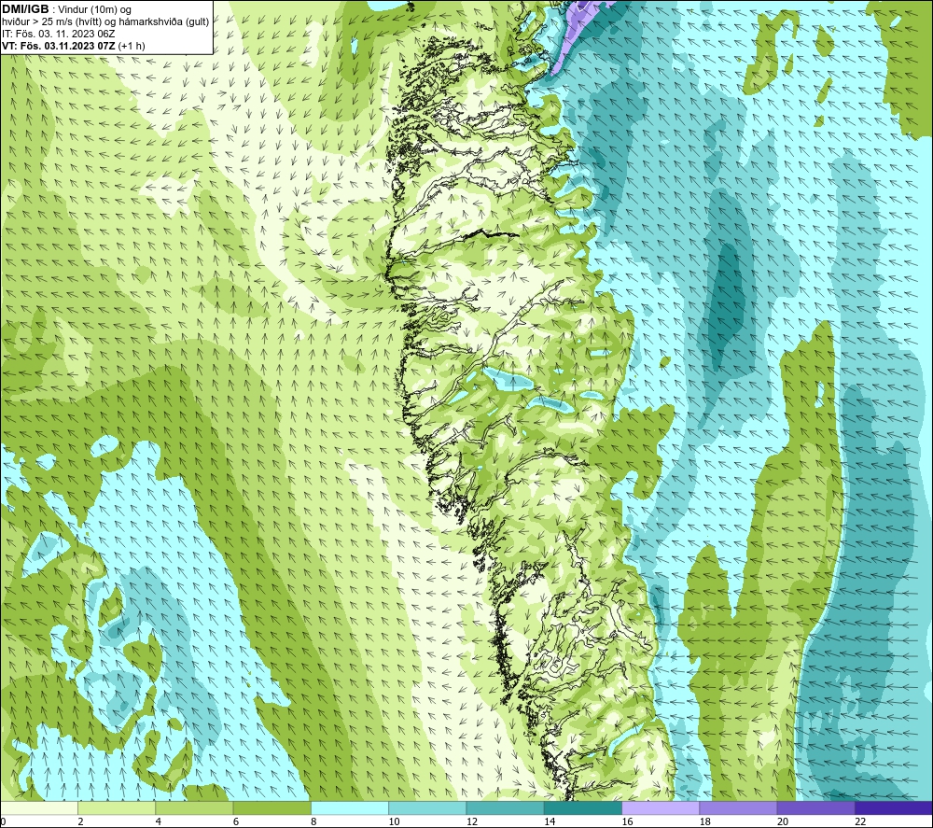
Task: Click the 20–22 m/s violet swatch
Action: pos(815,807)
